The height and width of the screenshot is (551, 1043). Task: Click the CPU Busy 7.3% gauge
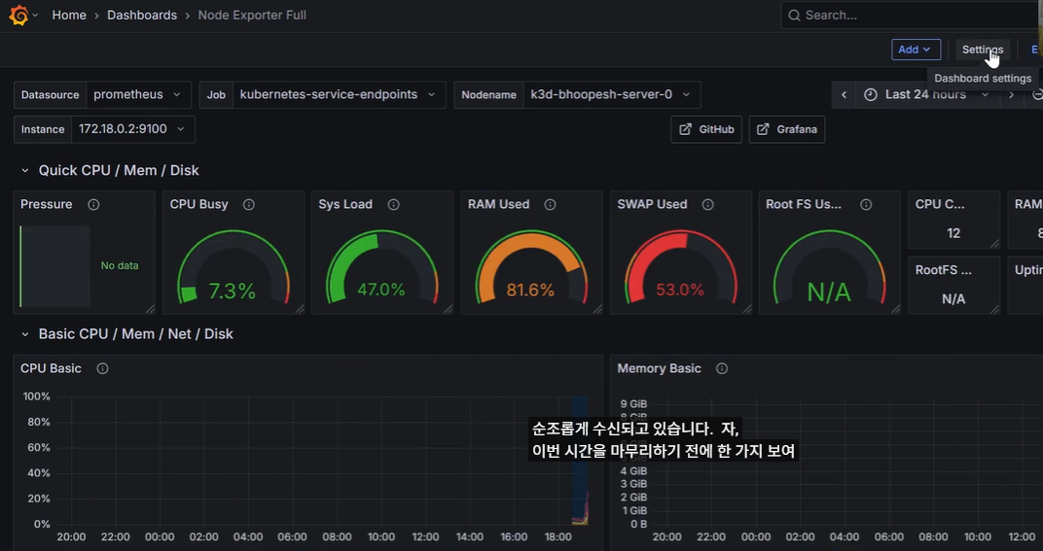click(x=233, y=269)
